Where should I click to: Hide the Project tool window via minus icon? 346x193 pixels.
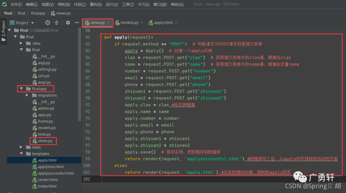click(x=77, y=22)
